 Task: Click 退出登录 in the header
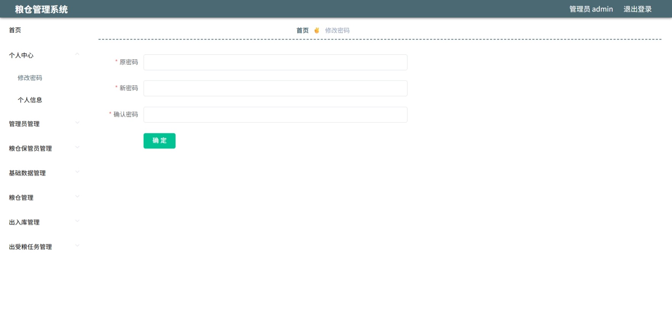pos(637,9)
